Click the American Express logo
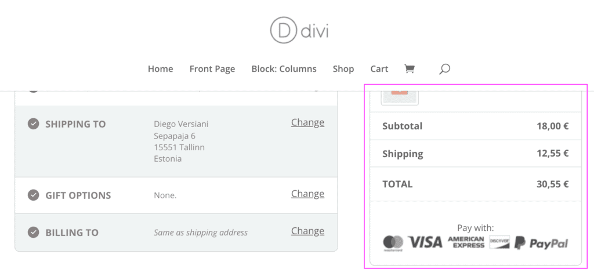Viewport: 594px width, 272px height. (x=466, y=242)
